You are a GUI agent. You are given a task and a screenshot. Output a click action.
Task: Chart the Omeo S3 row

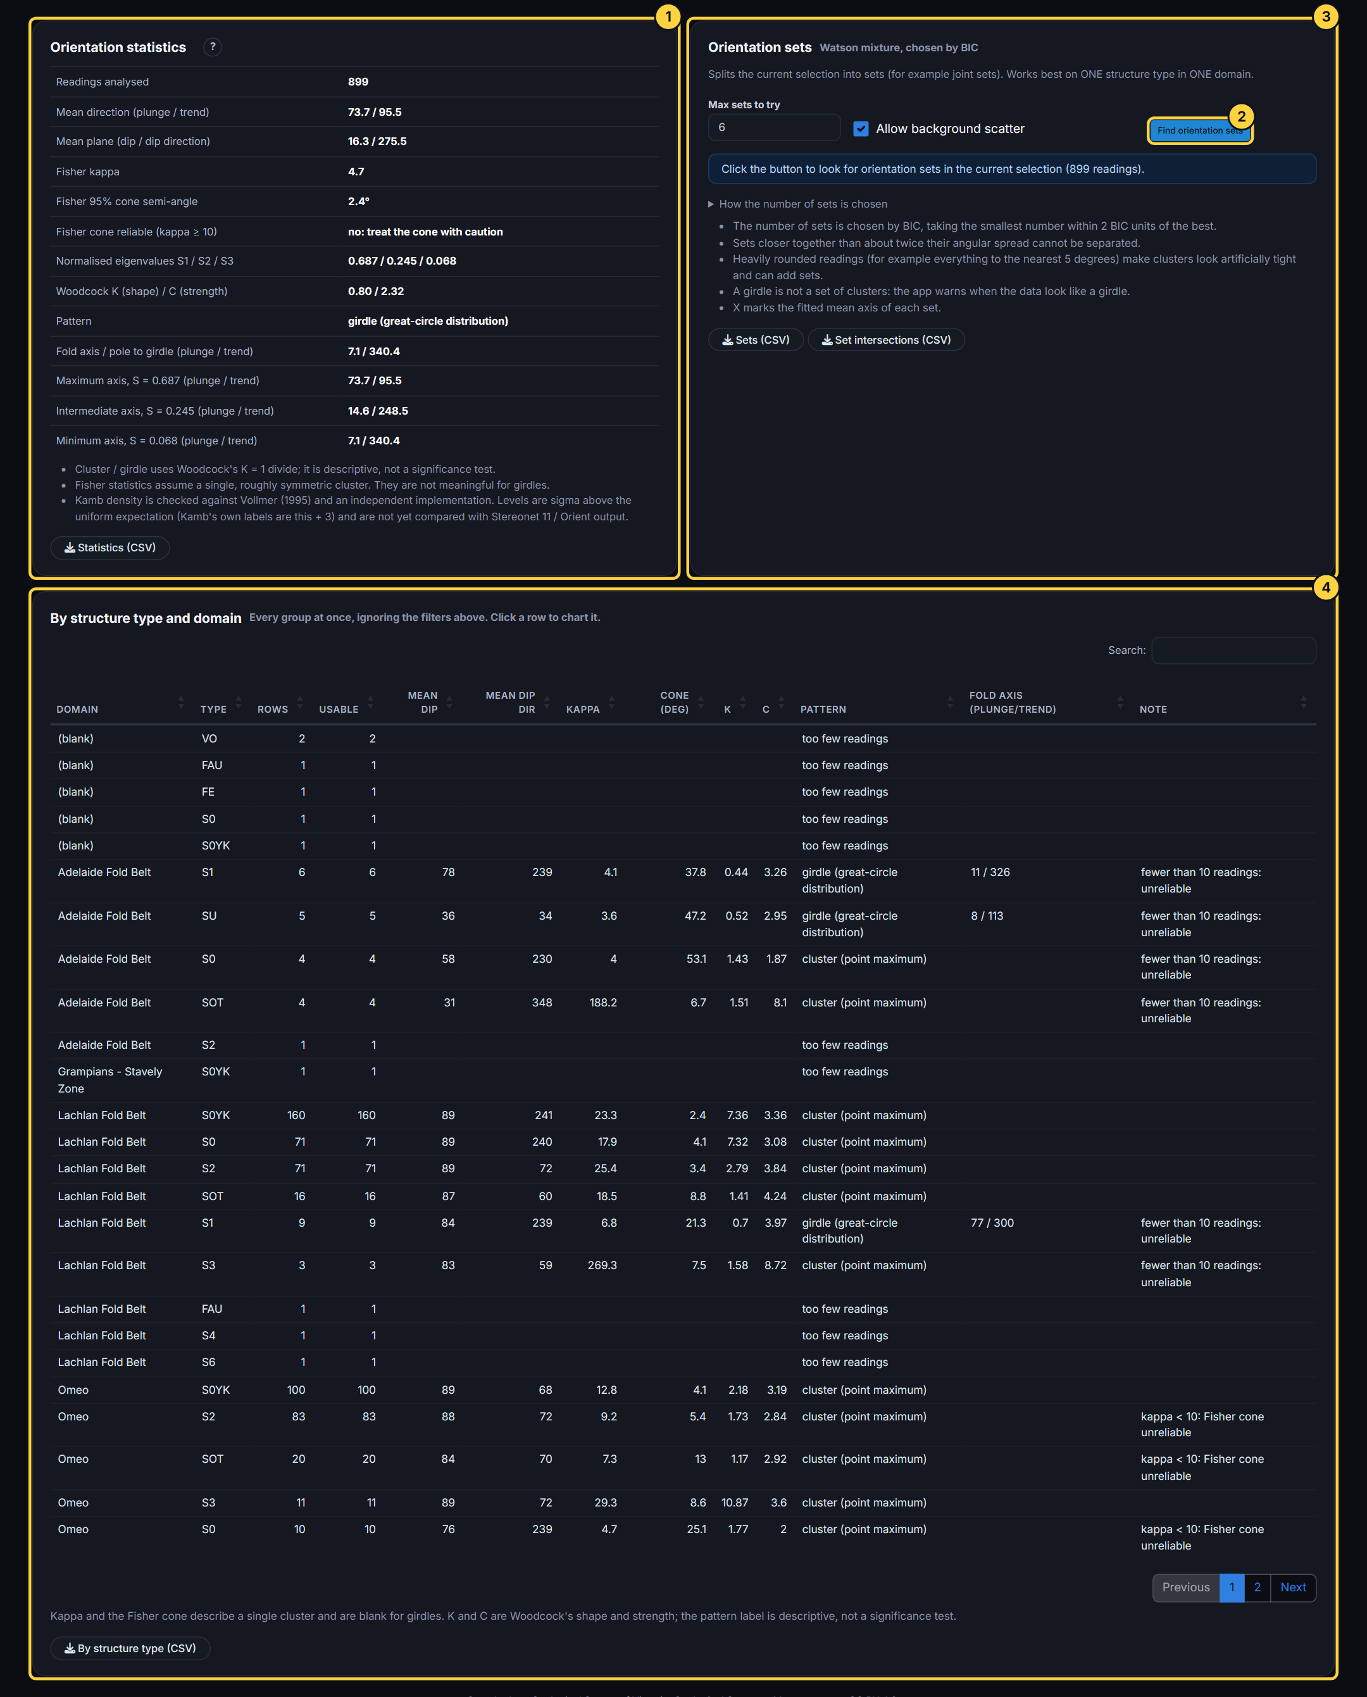683,1503
